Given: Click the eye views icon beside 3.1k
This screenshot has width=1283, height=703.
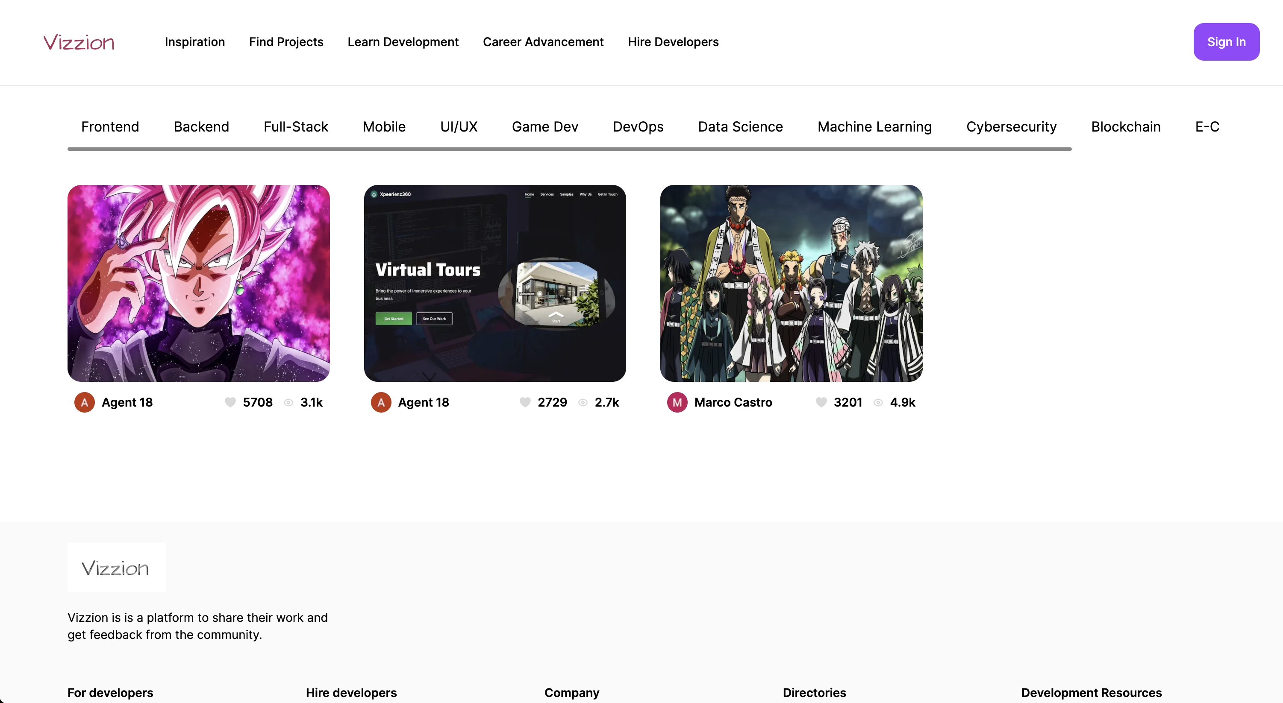Looking at the screenshot, I should click(288, 402).
